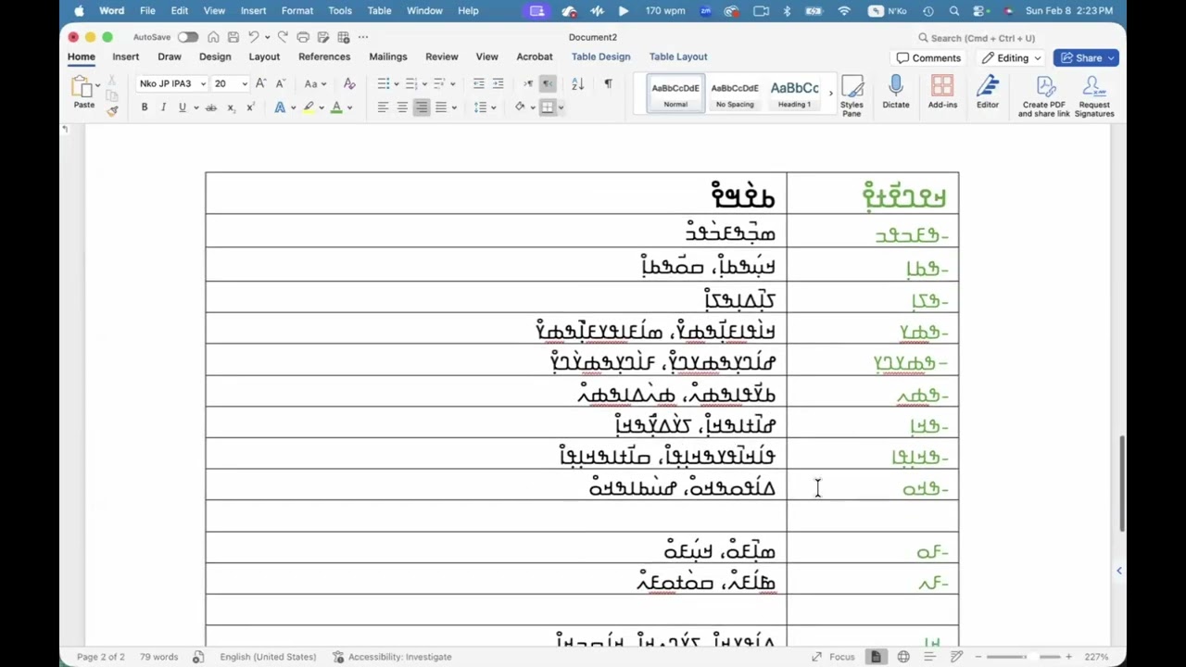
Task: Decrease font size with the smaller A
Action: (x=280, y=83)
